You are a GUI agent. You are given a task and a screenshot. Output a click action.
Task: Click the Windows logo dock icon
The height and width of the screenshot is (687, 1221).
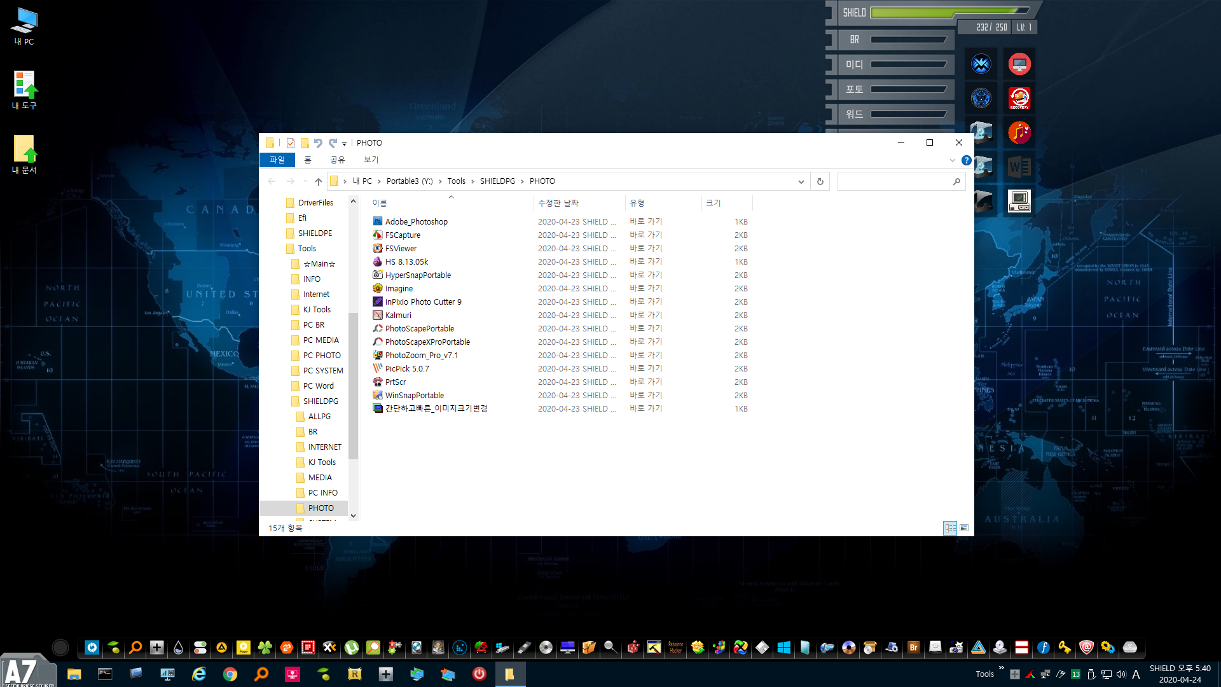(783, 648)
